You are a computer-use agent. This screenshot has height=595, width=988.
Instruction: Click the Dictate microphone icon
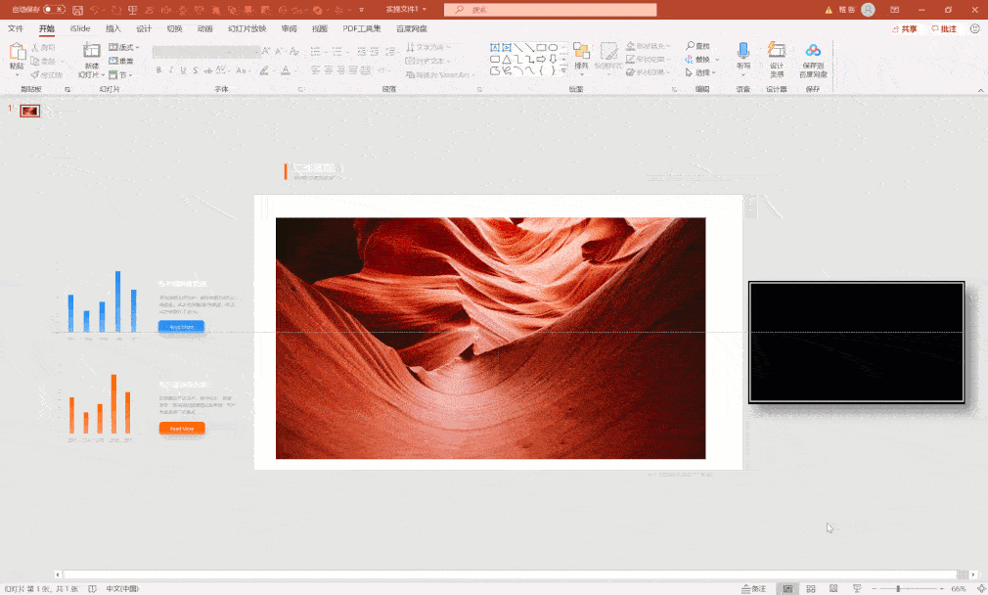click(743, 52)
